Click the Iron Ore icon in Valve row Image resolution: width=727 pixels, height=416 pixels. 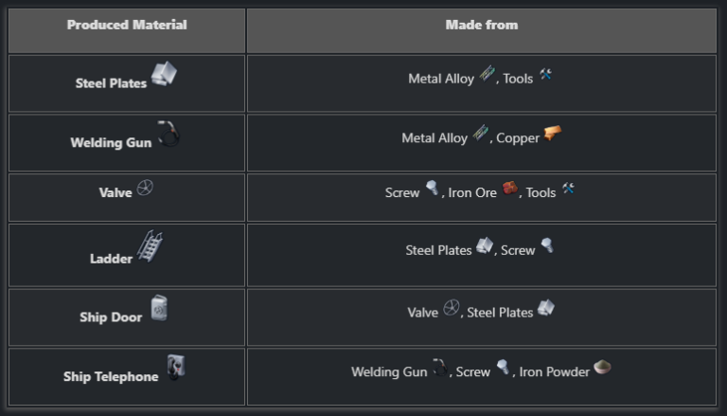(510, 189)
